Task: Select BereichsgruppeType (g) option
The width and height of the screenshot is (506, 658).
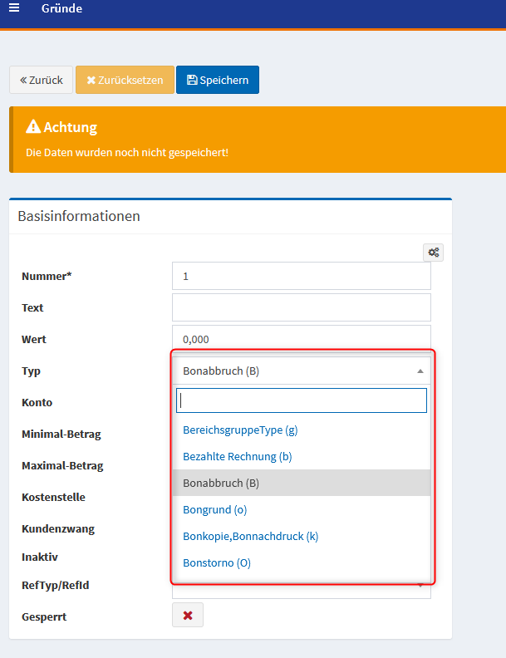Action: point(240,430)
